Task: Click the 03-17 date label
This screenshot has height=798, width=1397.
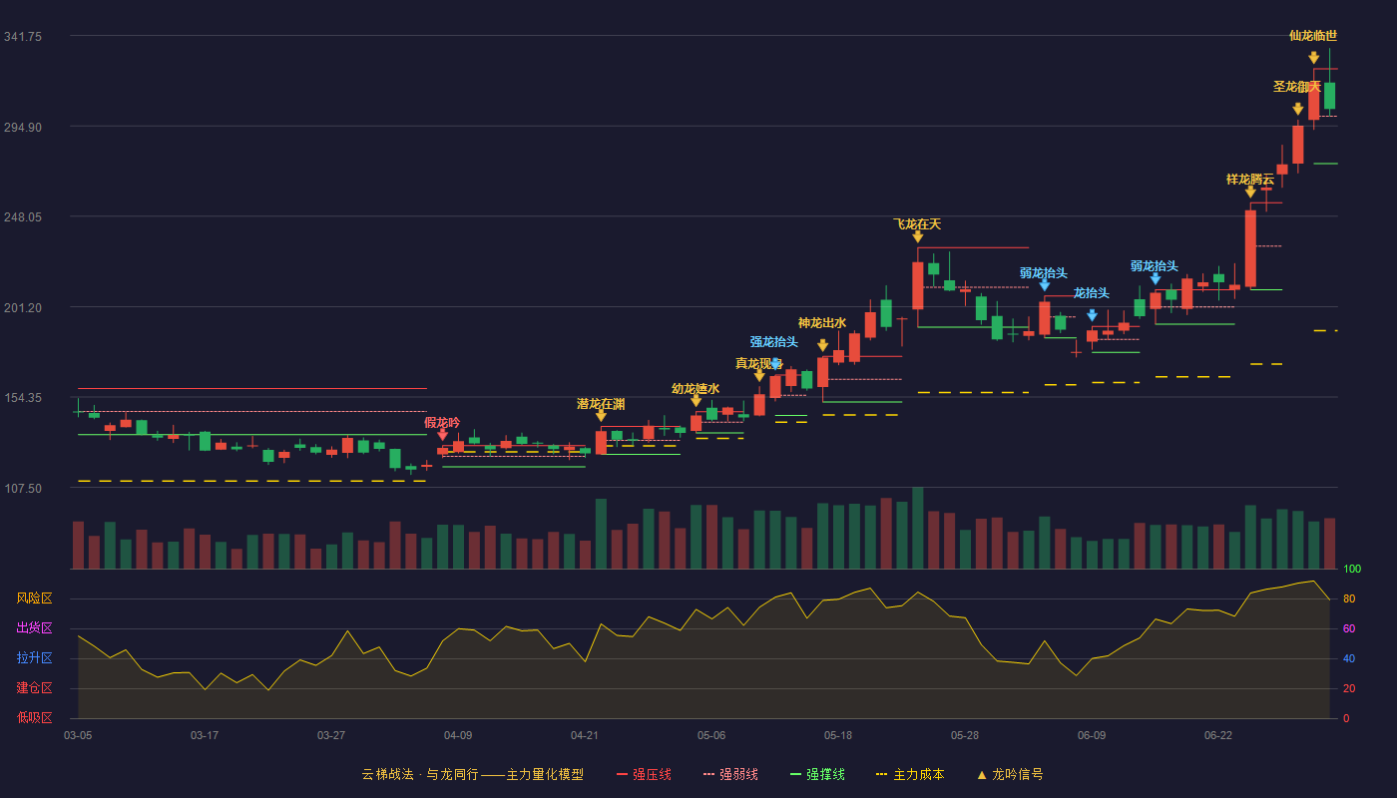Action: pos(205,735)
